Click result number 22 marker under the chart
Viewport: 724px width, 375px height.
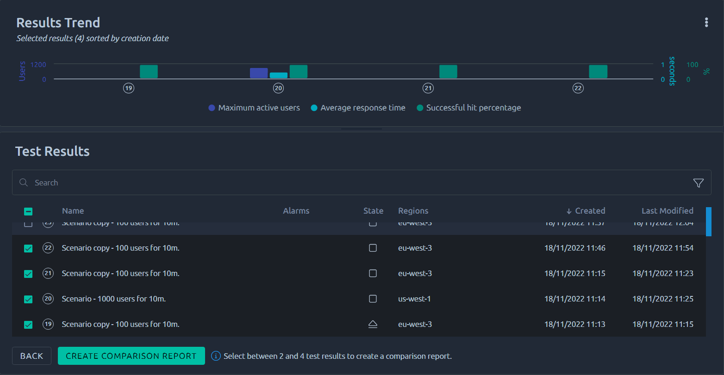click(x=578, y=88)
